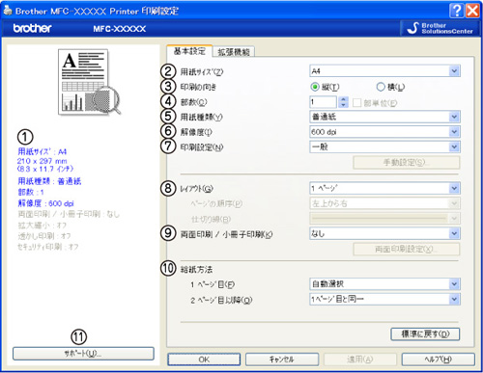Click the 給紙方法 section label
The height and width of the screenshot is (373, 483).
[196, 269]
